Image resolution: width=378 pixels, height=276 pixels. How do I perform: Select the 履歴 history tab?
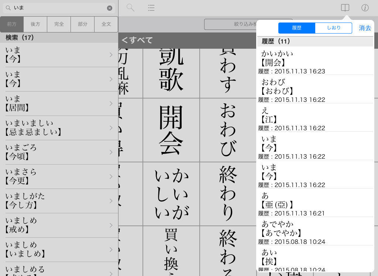pyautogui.click(x=297, y=28)
